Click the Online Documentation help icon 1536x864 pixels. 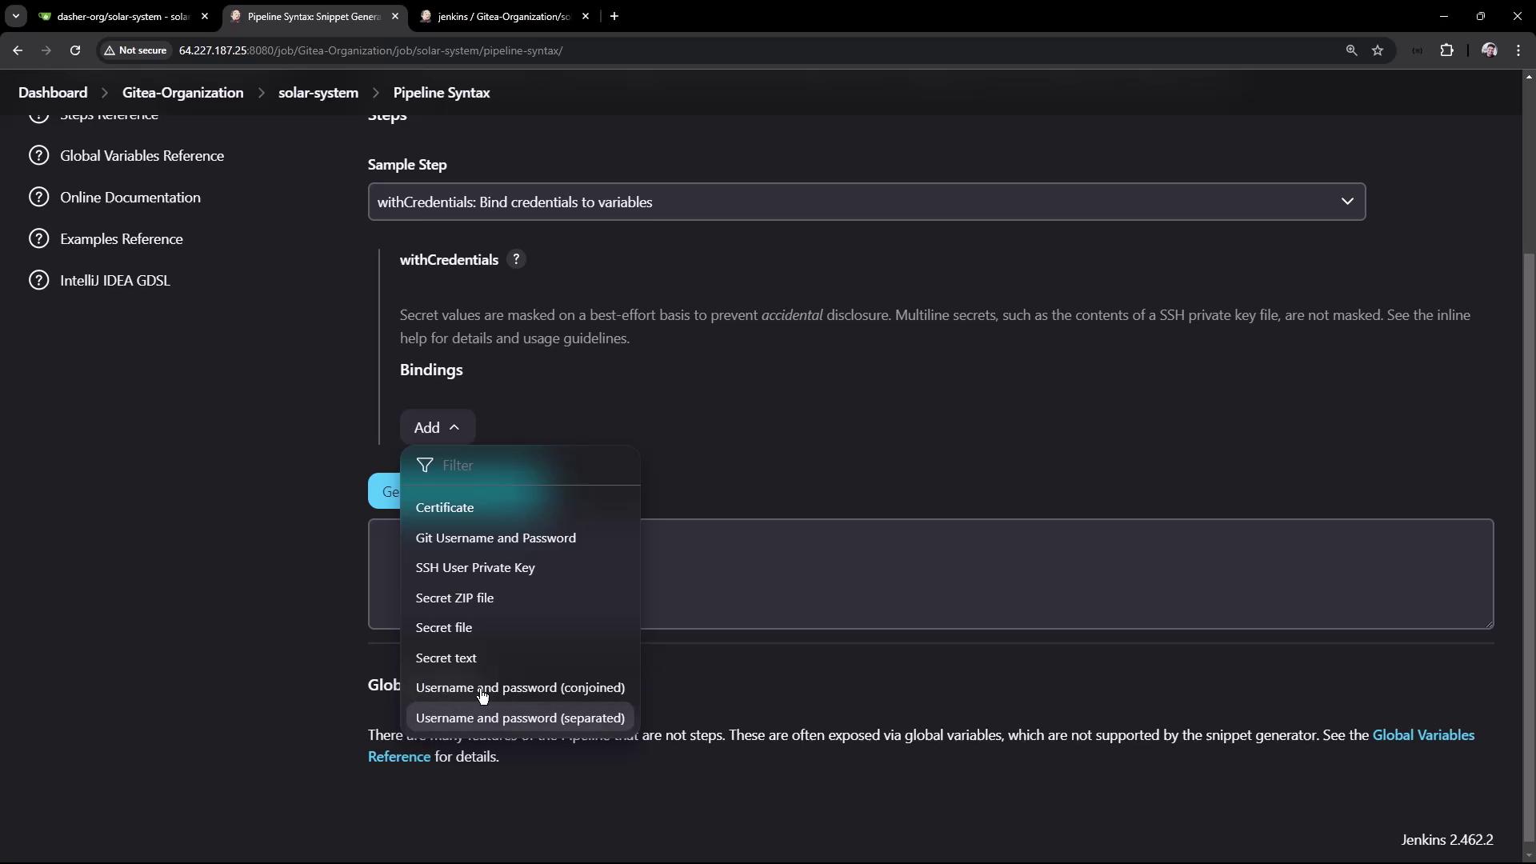[x=38, y=197]
